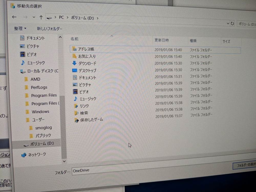This screenshot has height=192, width=256.
Task: Select PC in the address breadcrumb
Action: pos(61,17)
